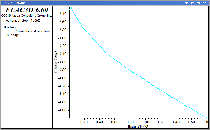This screenshot has width=210, height=130.
Task: Click the peak of the cyan history curve
Action: pos(71,7)
